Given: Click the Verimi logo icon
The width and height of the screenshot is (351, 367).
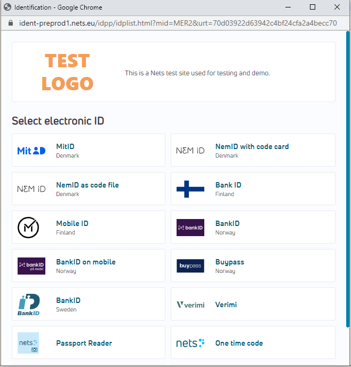Looking at the screenshot, I should coord(190,304).
